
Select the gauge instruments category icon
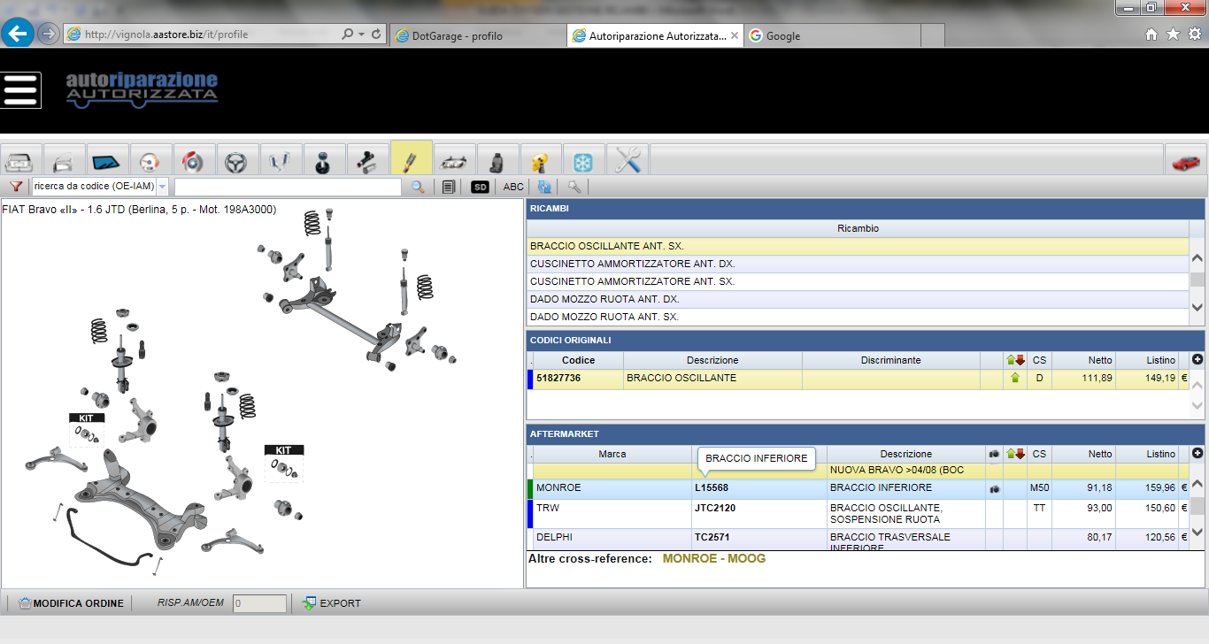click(150, 161)
